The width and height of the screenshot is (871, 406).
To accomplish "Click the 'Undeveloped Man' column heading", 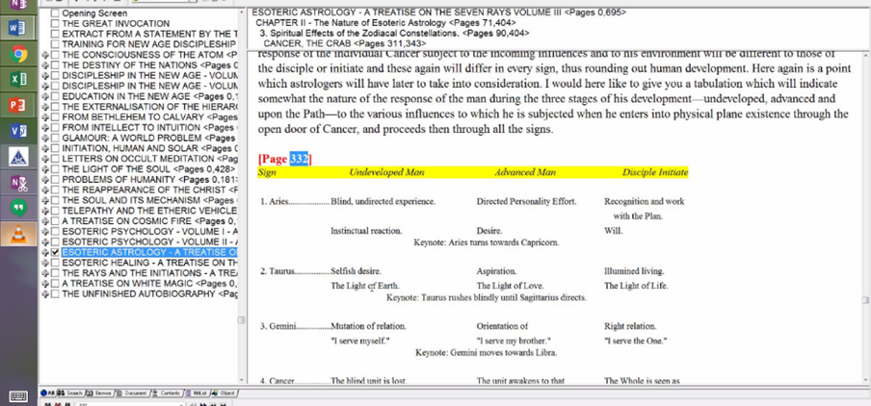I will click(x=386, y=172).
